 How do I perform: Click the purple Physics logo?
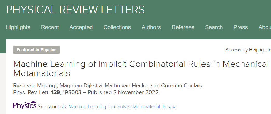click(25, 105)
